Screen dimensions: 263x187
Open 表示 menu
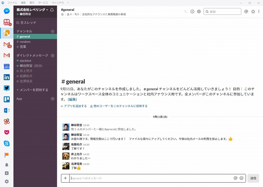(32, 3)
